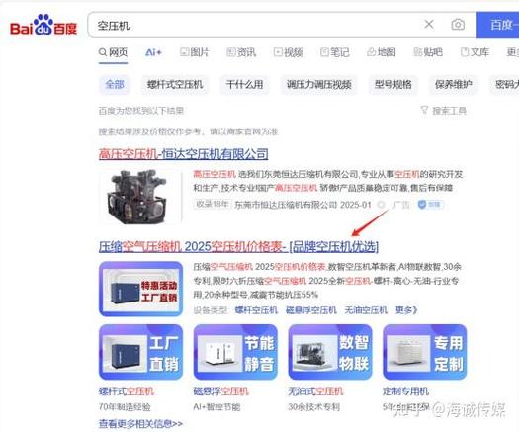The image size is (519, 432).
Task: Click 收录18年 badge on first result
Action: 213,205
